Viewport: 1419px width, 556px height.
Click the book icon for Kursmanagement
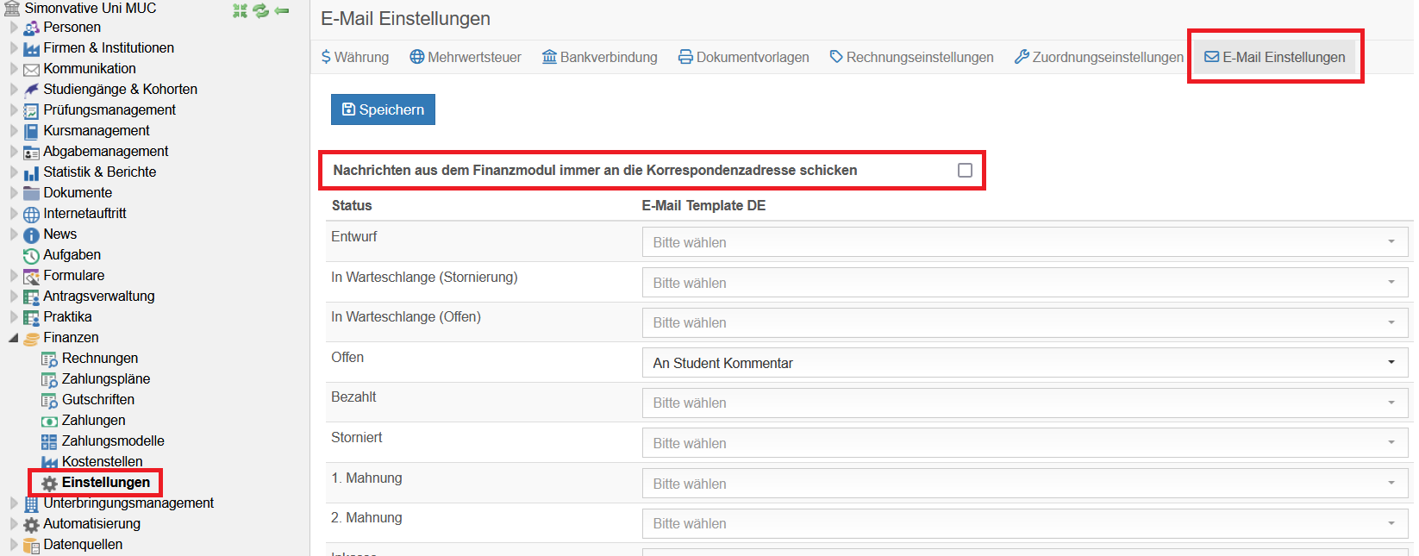32,131
